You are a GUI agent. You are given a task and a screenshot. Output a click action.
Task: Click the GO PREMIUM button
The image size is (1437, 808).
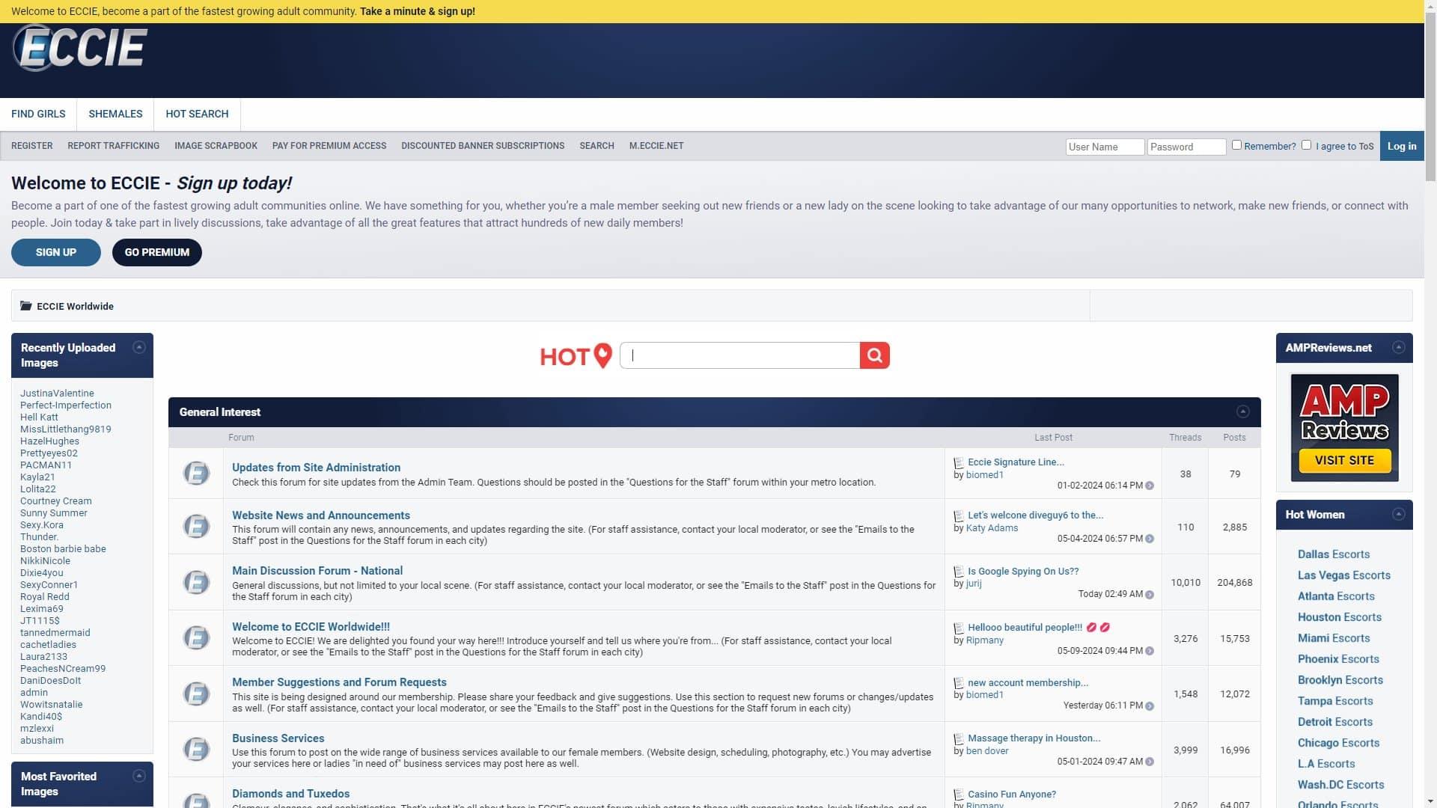click(157, 252)
